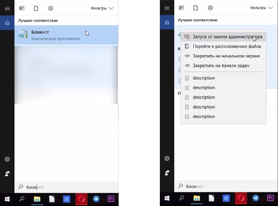Open Windows Start button on left taskbar
The height and width of the screenshot is (206, 278).
pos(7,199)
